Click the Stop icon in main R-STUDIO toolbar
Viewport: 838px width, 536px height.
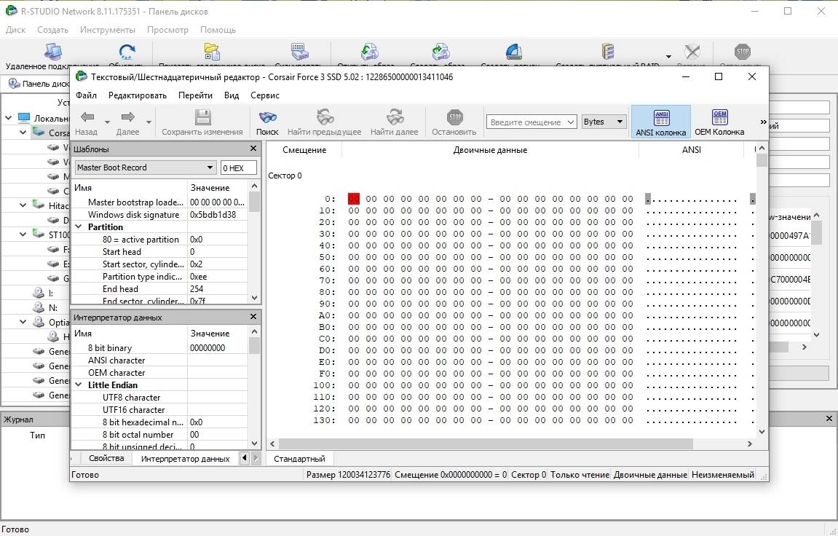click(743, 52)
